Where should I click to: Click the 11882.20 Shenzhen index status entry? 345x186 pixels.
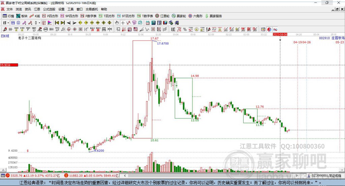[92, 176]
